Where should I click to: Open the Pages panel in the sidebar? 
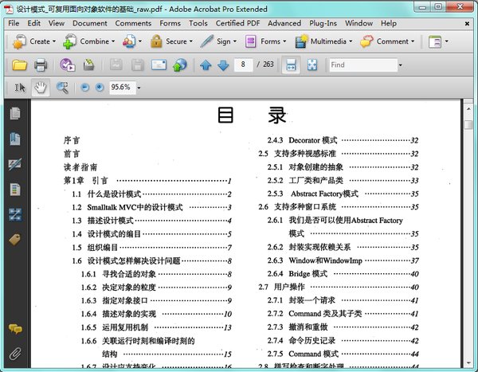pyautogui.click(x=14, y=113)
